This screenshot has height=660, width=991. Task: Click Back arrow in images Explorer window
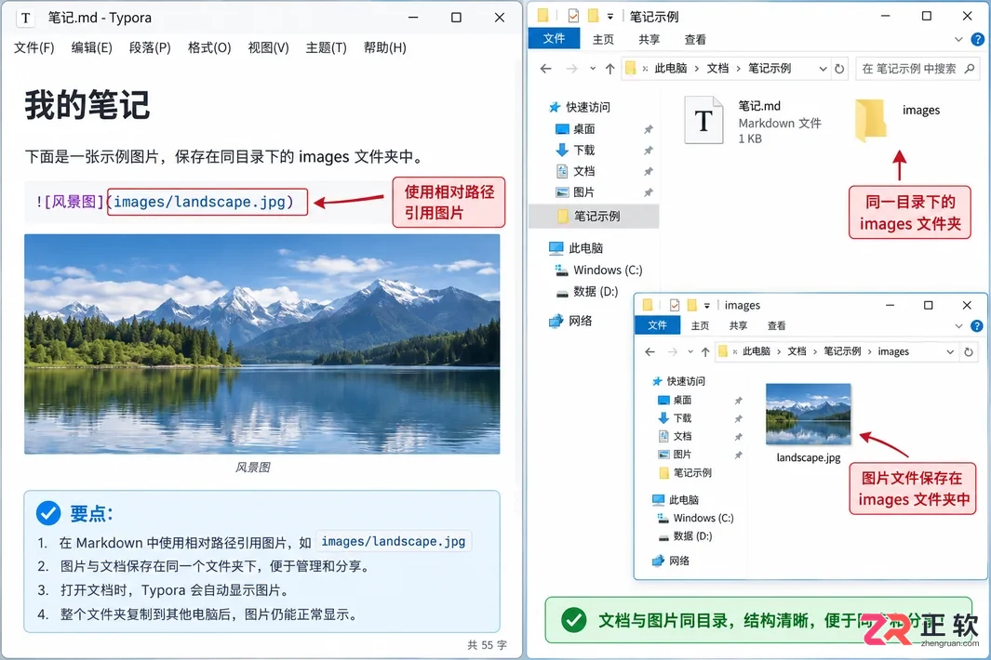(650, 351)
